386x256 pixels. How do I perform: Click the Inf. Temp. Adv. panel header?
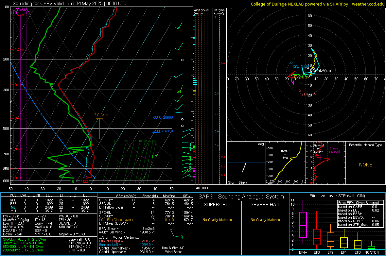219,13
